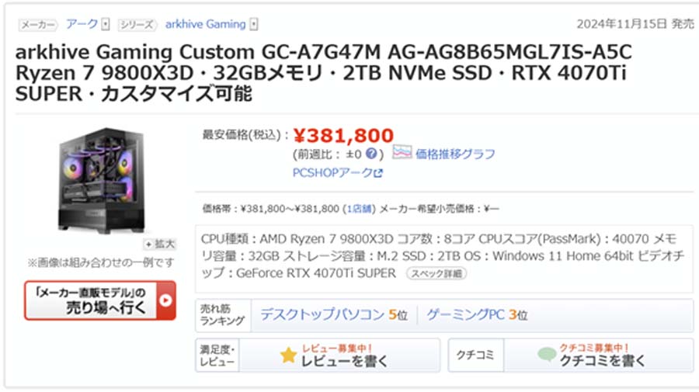Click the gaming PC product thumbnail
The image size is (699, 392).
(102, 180)
